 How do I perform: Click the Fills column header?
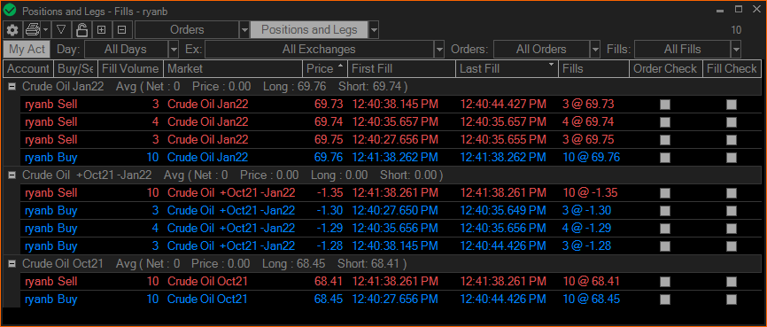(x=593, y=68)
